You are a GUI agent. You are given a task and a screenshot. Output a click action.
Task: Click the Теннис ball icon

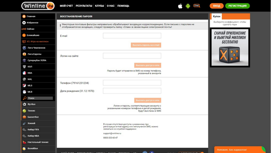24,111
